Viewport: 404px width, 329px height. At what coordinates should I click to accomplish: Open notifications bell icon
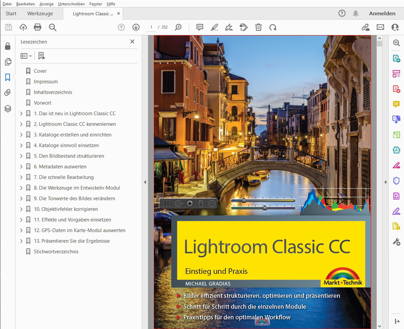[356, 13]
